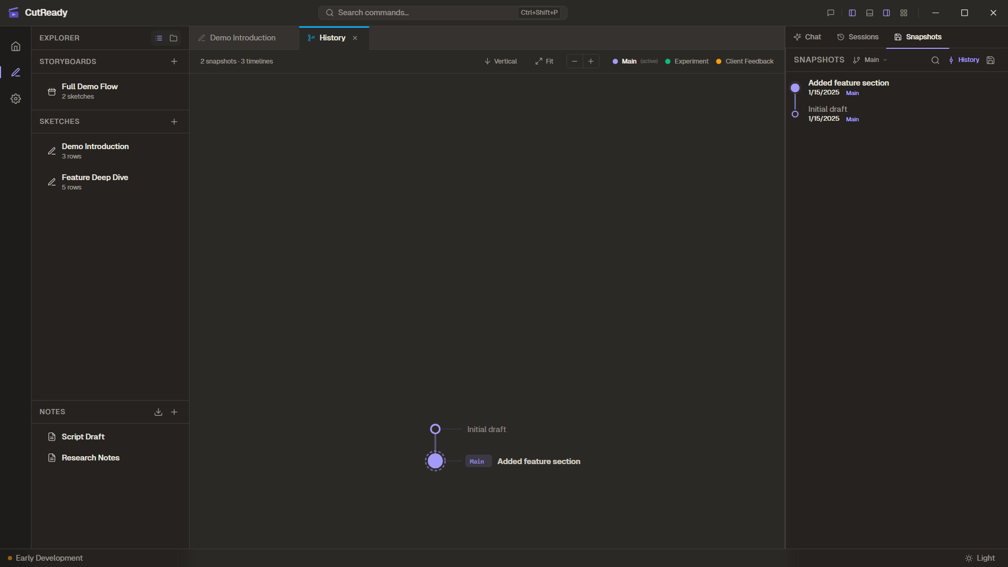1008x567 pixels.
Task: Switch explorer to folder view icon
Action: [x=174, y=38]
